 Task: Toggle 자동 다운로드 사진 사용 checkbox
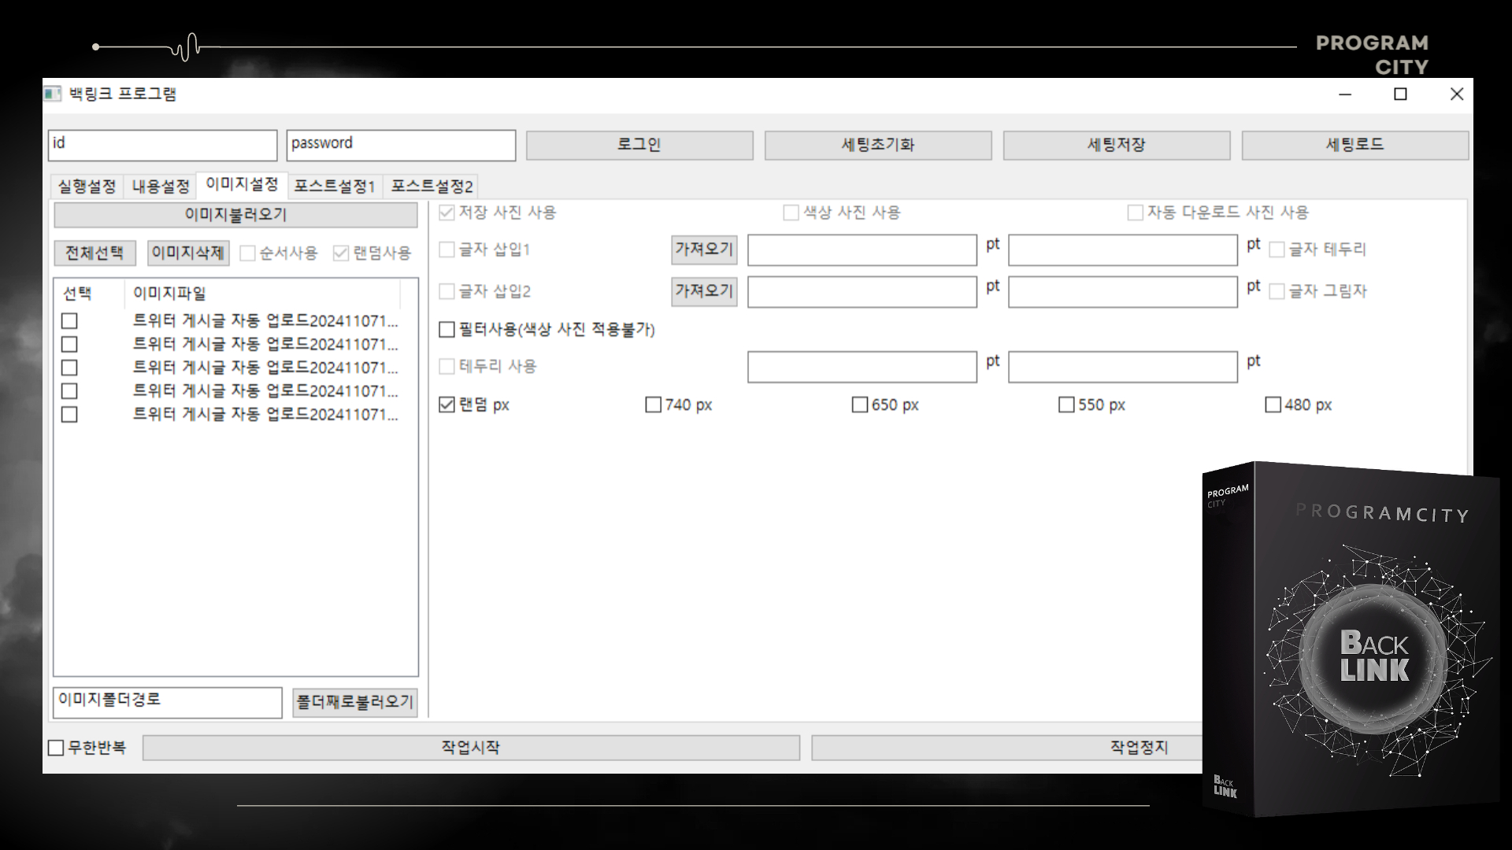coord(1135,213)
